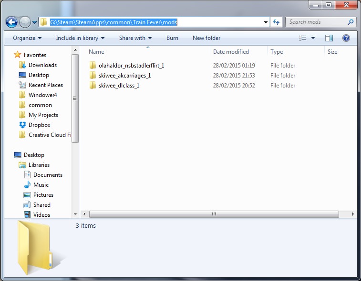Expand the address bar history dropdown
This screenshot has height=281, width=361.
[266, 22]
